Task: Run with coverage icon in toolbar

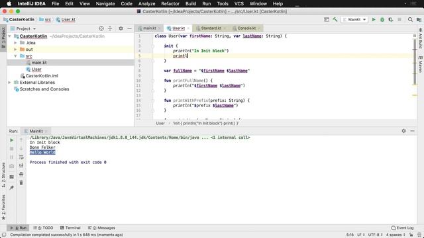Action: pos(391,19)
